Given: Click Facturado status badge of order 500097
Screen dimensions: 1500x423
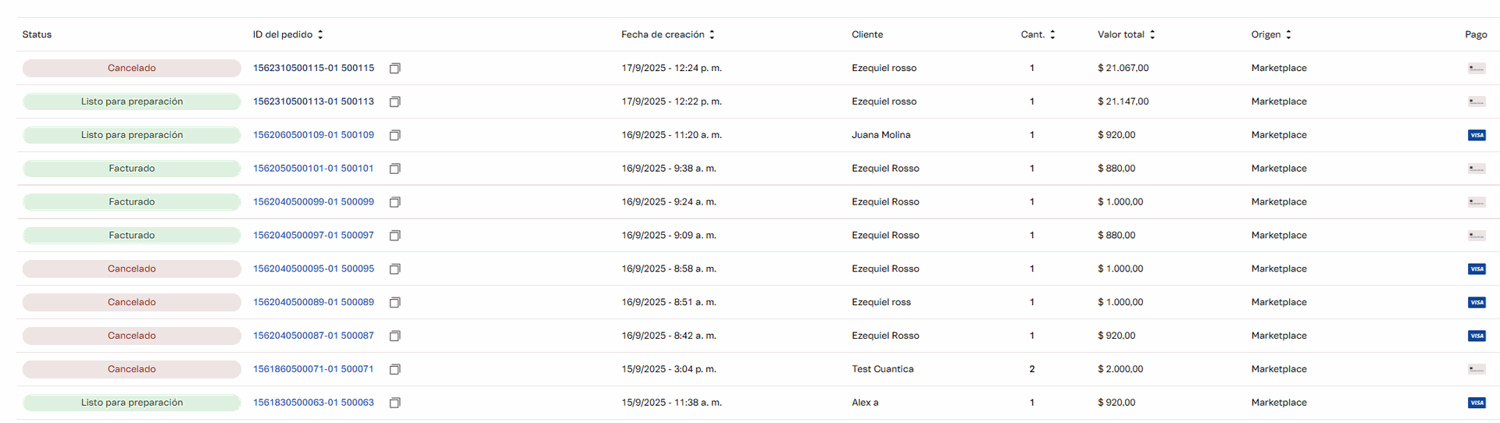Looking at the screenshot, I should [x=131, y=235].
